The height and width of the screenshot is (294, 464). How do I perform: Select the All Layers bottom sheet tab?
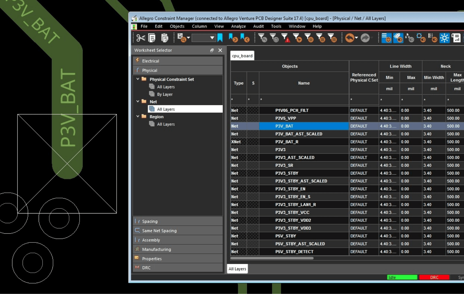pyautogui.click(x=237, y=269)
